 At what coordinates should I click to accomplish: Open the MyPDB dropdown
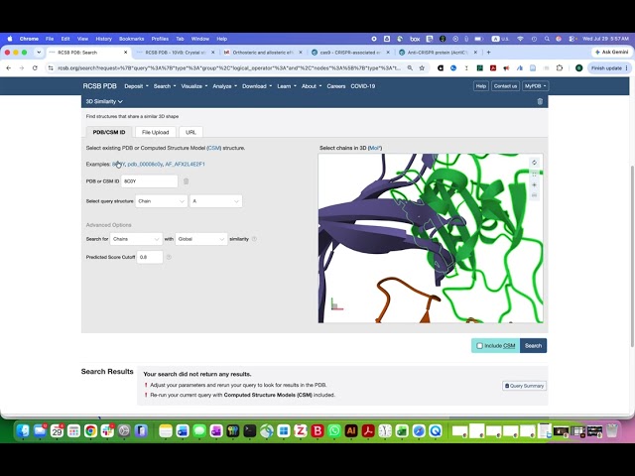click(535, 86)
